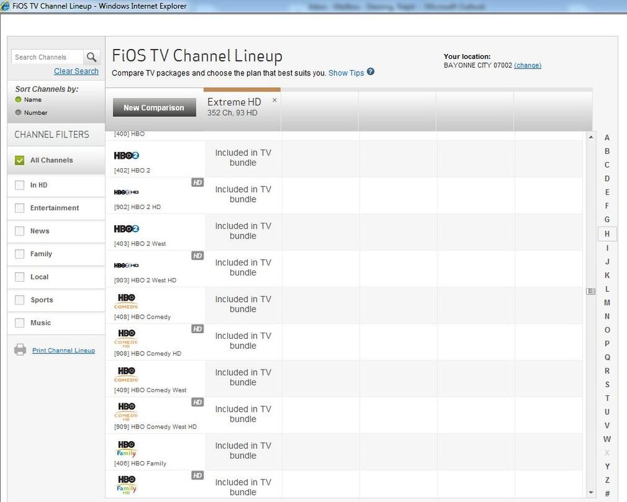The image size is (627, 502).
Task: Check the Local channel filter
Action: [x=19, y=277]
